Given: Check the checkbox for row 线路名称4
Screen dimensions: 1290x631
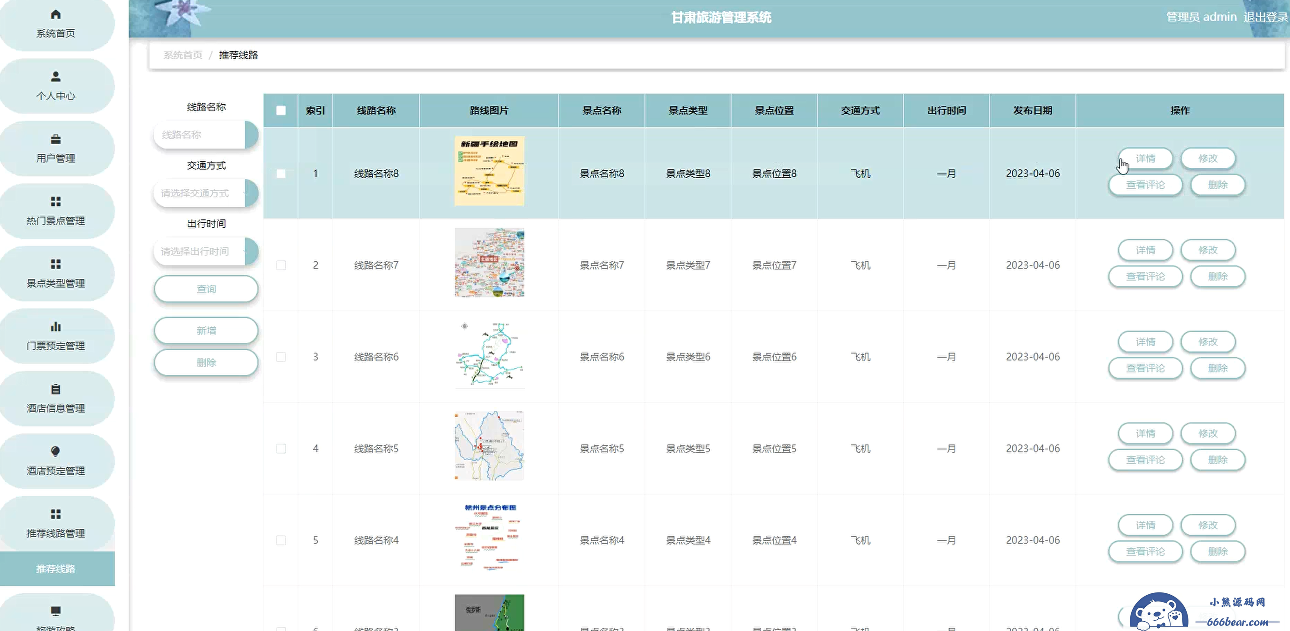Looking at the screenshot, I should tap(281, 540).
